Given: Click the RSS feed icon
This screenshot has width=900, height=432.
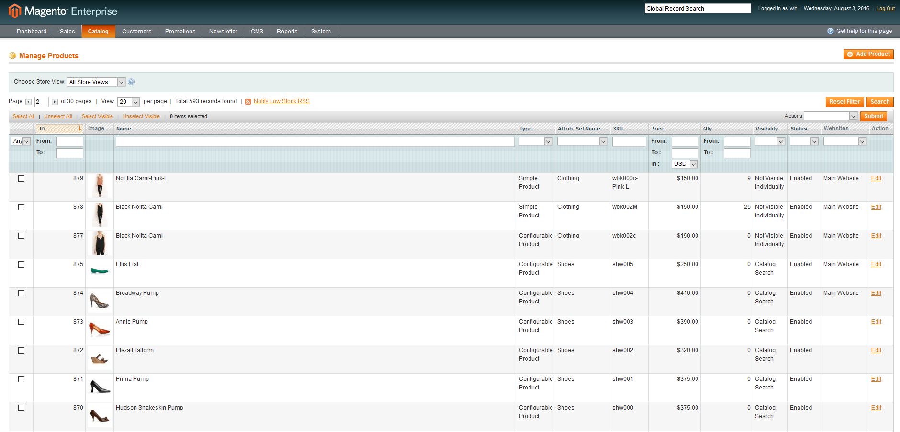Looking at the screenshot, I should pyautogui.click(x=248, y=102).
